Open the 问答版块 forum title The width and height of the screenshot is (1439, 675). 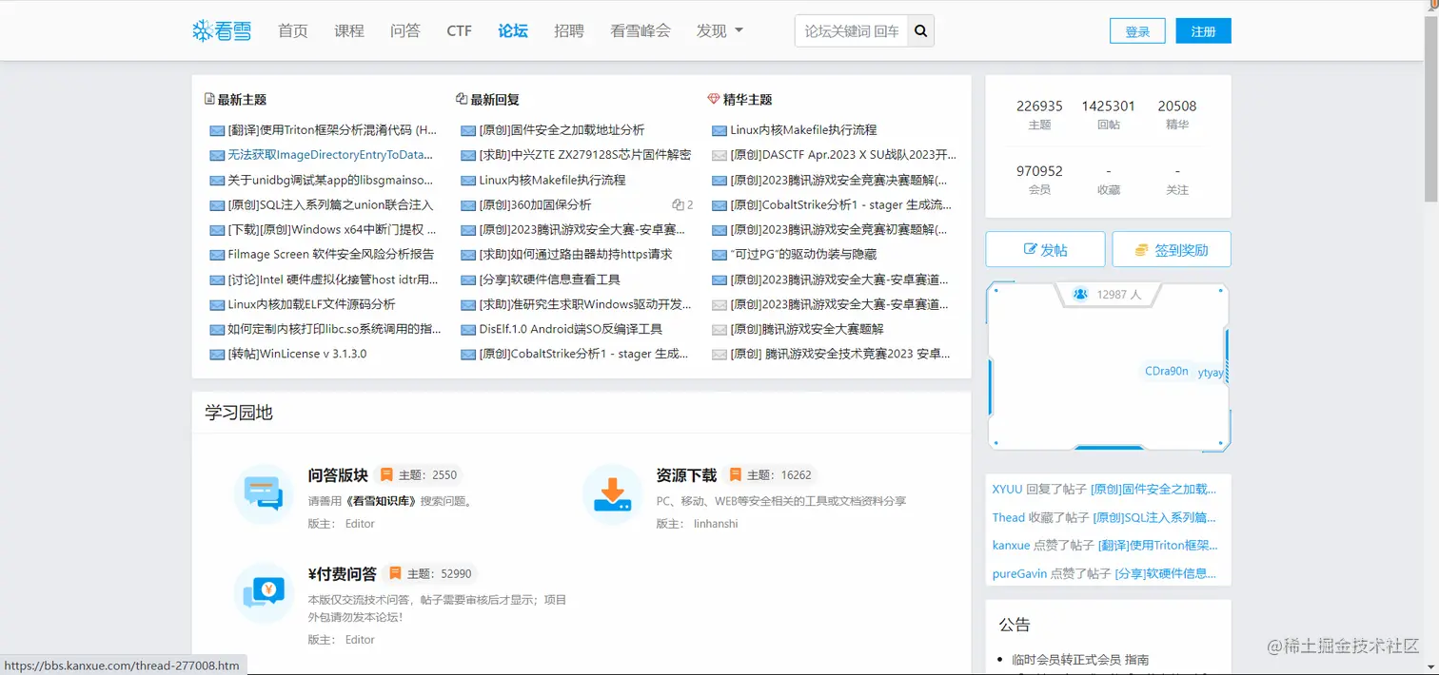click(338, 474)
